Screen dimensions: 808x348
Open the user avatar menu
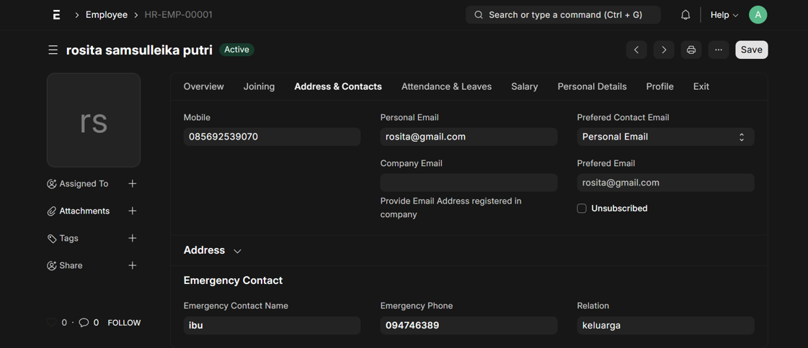click(x=758, y=15)
